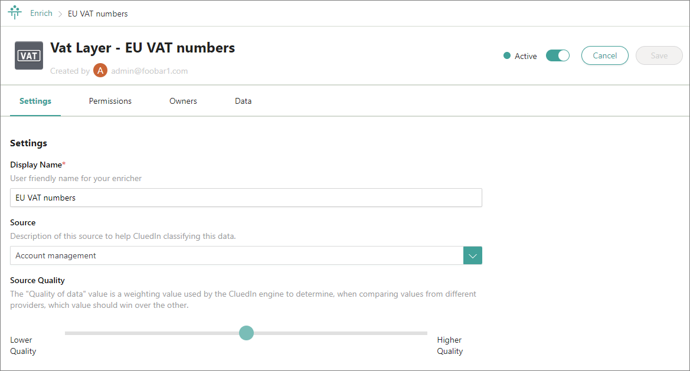Go to the Owners tab

click(x=183, y=101)
